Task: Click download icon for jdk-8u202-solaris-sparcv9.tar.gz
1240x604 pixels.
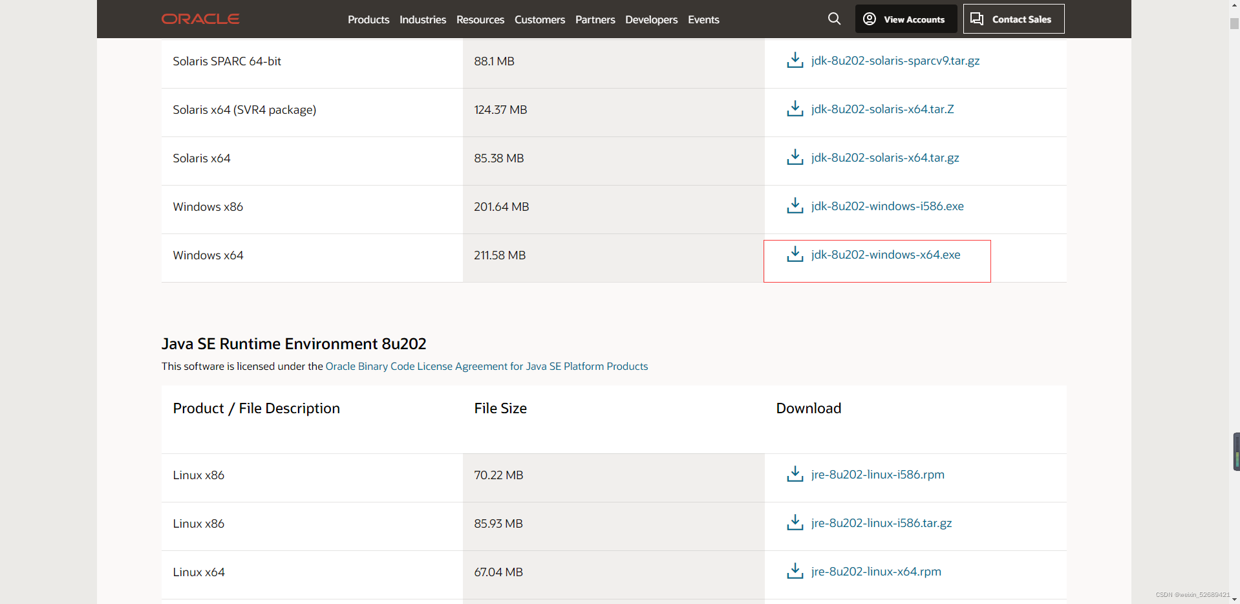Action: (x=795, y=60)
